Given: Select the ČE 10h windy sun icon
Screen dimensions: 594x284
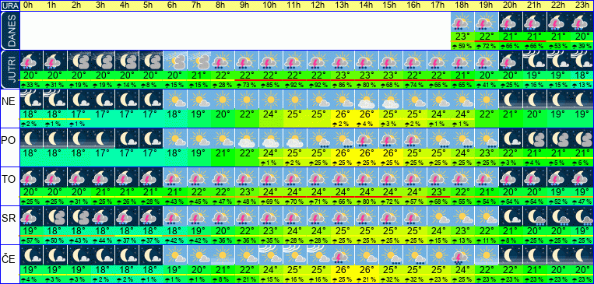Looking at the screenshot, I should pyautogui.click(x=271, y=255).
